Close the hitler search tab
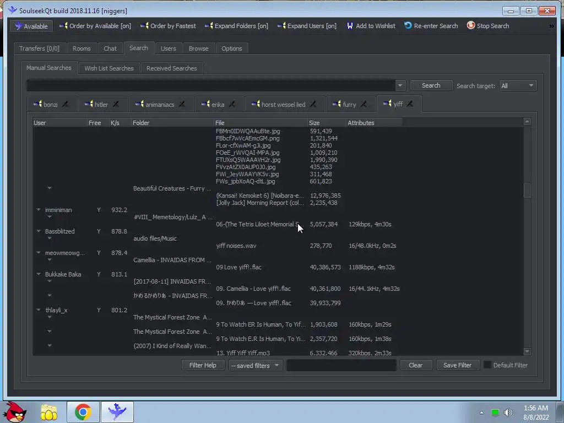Viewport: 564px width, 423px height. [116, 104]
